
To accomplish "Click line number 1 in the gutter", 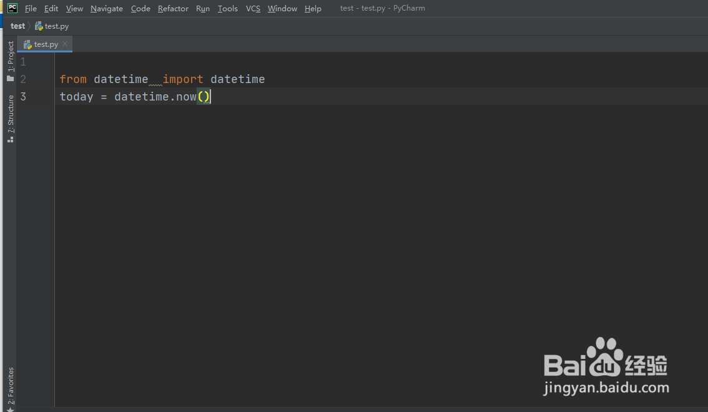I will pyautogui.click(x=23, y=62).
